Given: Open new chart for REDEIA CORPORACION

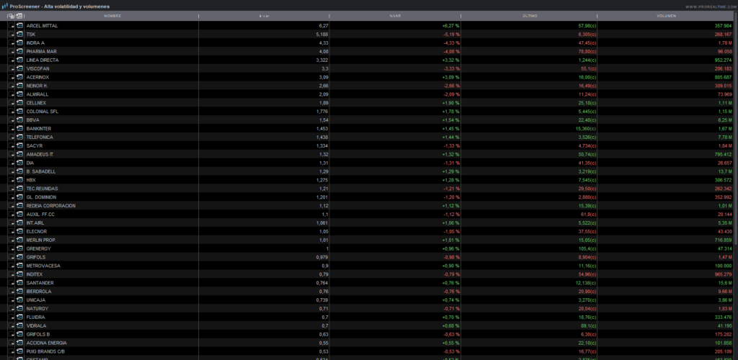Looking at the screenshot, I should tap(19, 206).
